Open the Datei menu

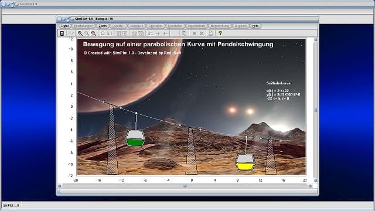(65, 26)
